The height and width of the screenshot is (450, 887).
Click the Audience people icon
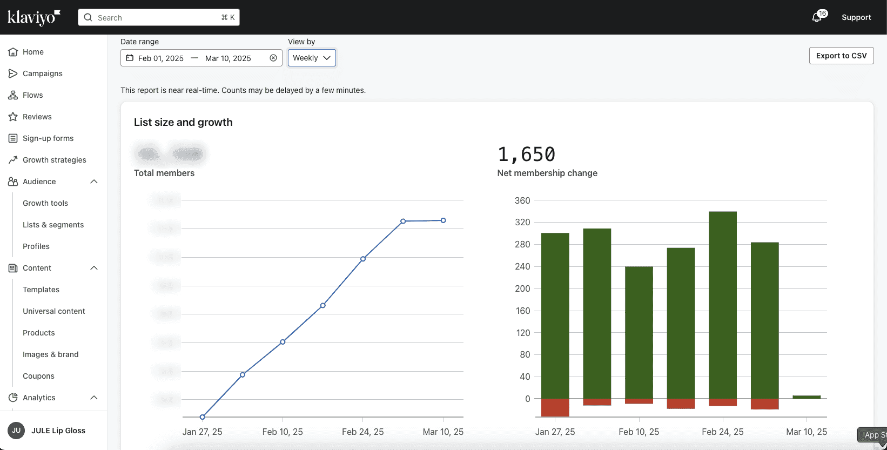(x=13, y=182)
